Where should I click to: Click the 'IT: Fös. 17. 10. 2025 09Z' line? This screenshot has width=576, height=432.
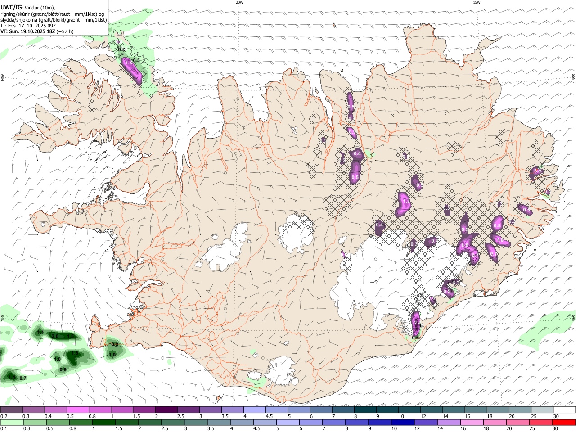pyautogui.click(x=28, y=26)
